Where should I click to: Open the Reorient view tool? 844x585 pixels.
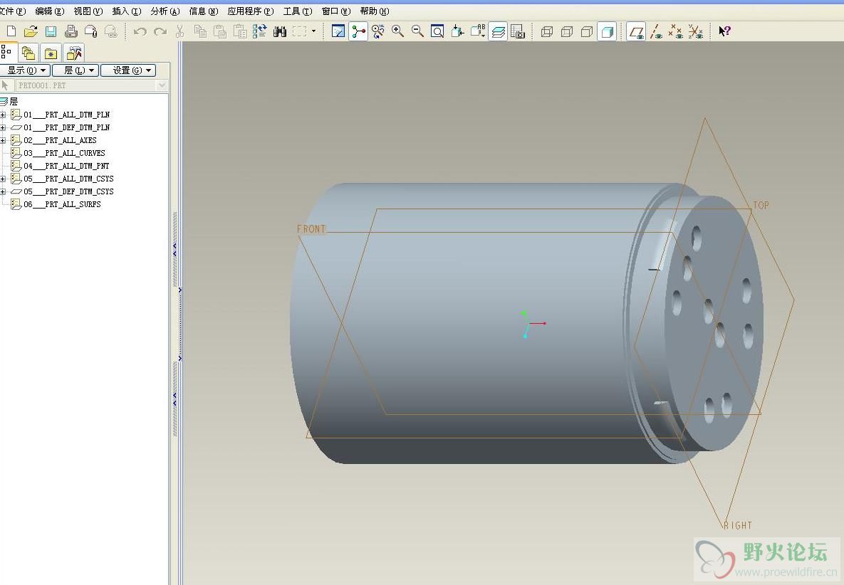(x=457, y=31)
